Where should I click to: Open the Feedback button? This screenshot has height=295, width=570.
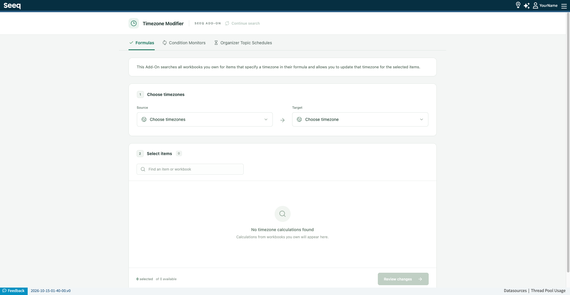pos(14,291)
